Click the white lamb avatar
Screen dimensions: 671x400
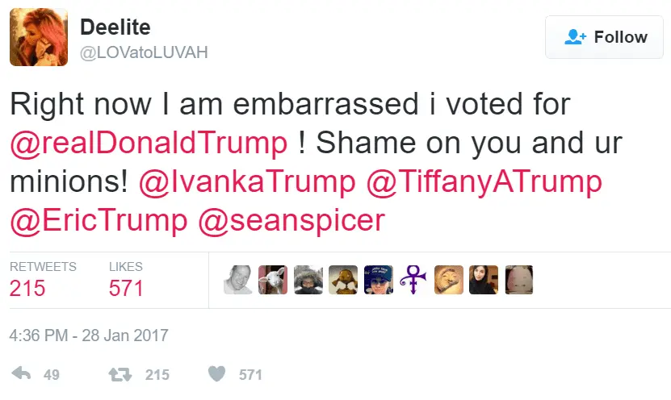click(x=272, y=280)
